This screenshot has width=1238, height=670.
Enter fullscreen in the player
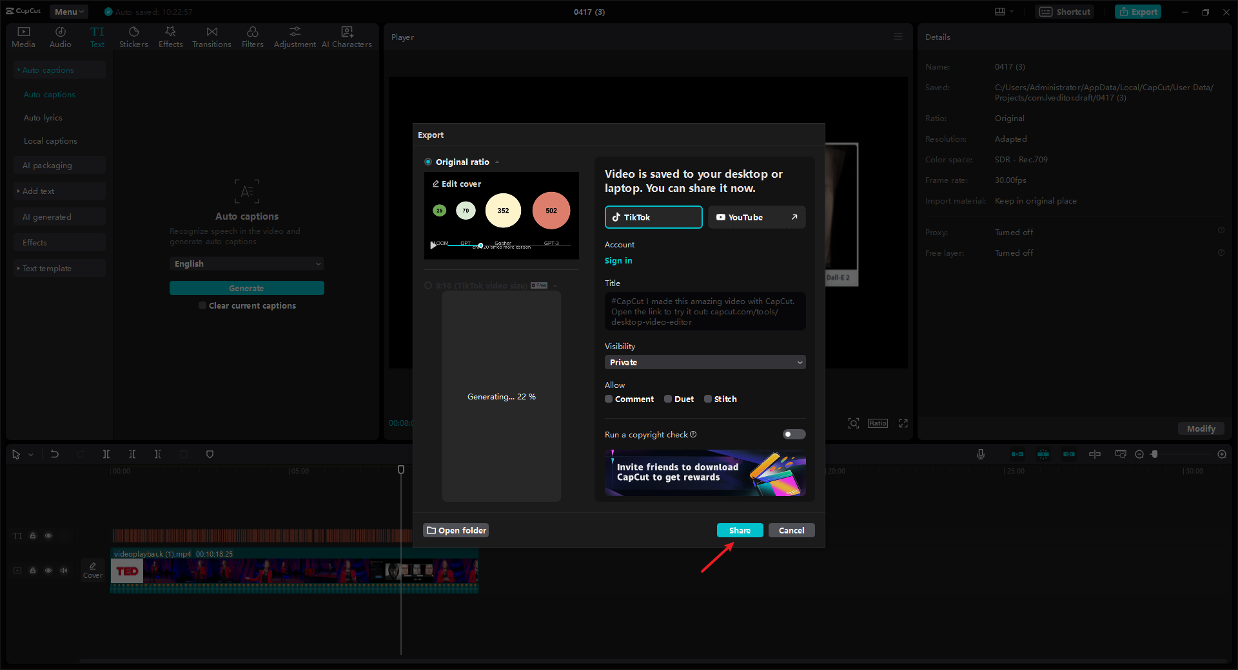pyautogui.click(x=903, y=423)
